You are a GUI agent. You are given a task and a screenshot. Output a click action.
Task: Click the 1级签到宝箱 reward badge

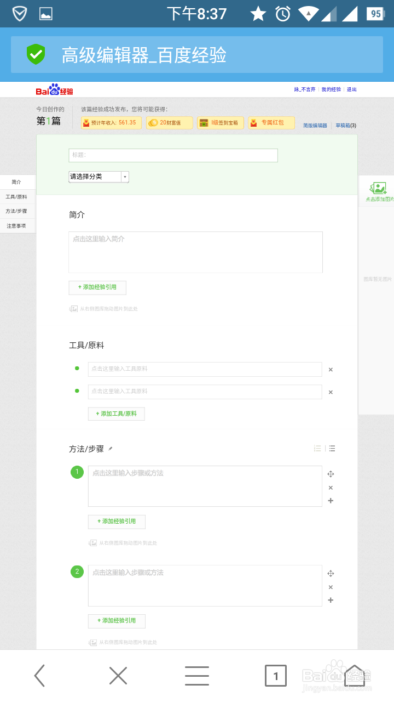219,123
